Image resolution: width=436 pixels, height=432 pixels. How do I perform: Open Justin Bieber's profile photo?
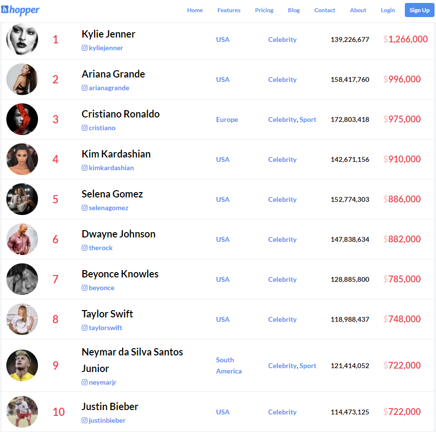[22, 412]
